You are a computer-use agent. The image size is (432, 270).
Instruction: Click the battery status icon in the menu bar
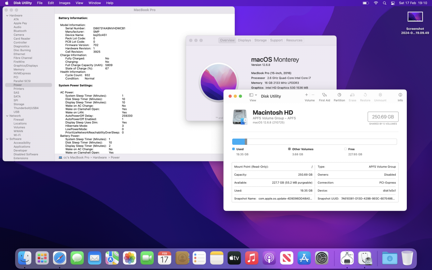[366, 3]
